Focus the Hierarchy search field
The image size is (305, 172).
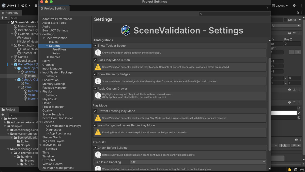click(x=24, y=18)
